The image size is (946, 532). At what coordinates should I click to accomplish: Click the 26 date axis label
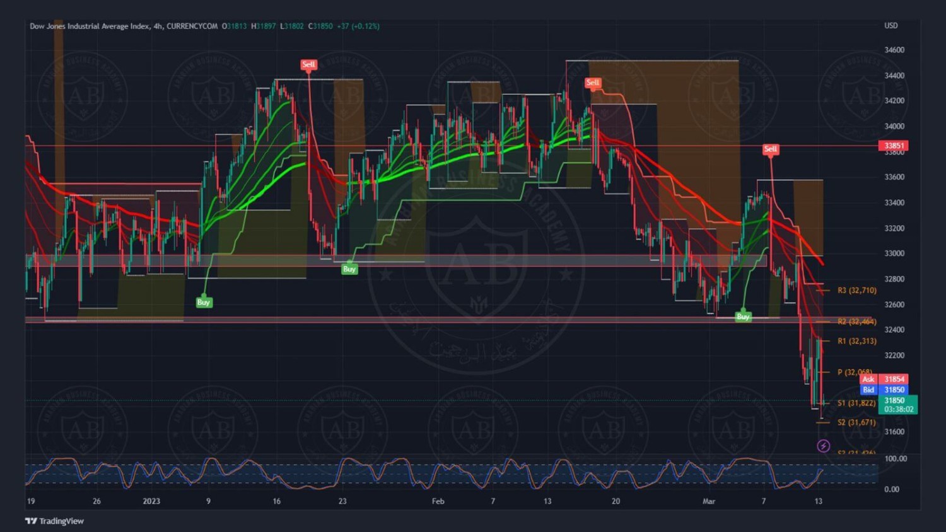[x=96, y=501]
